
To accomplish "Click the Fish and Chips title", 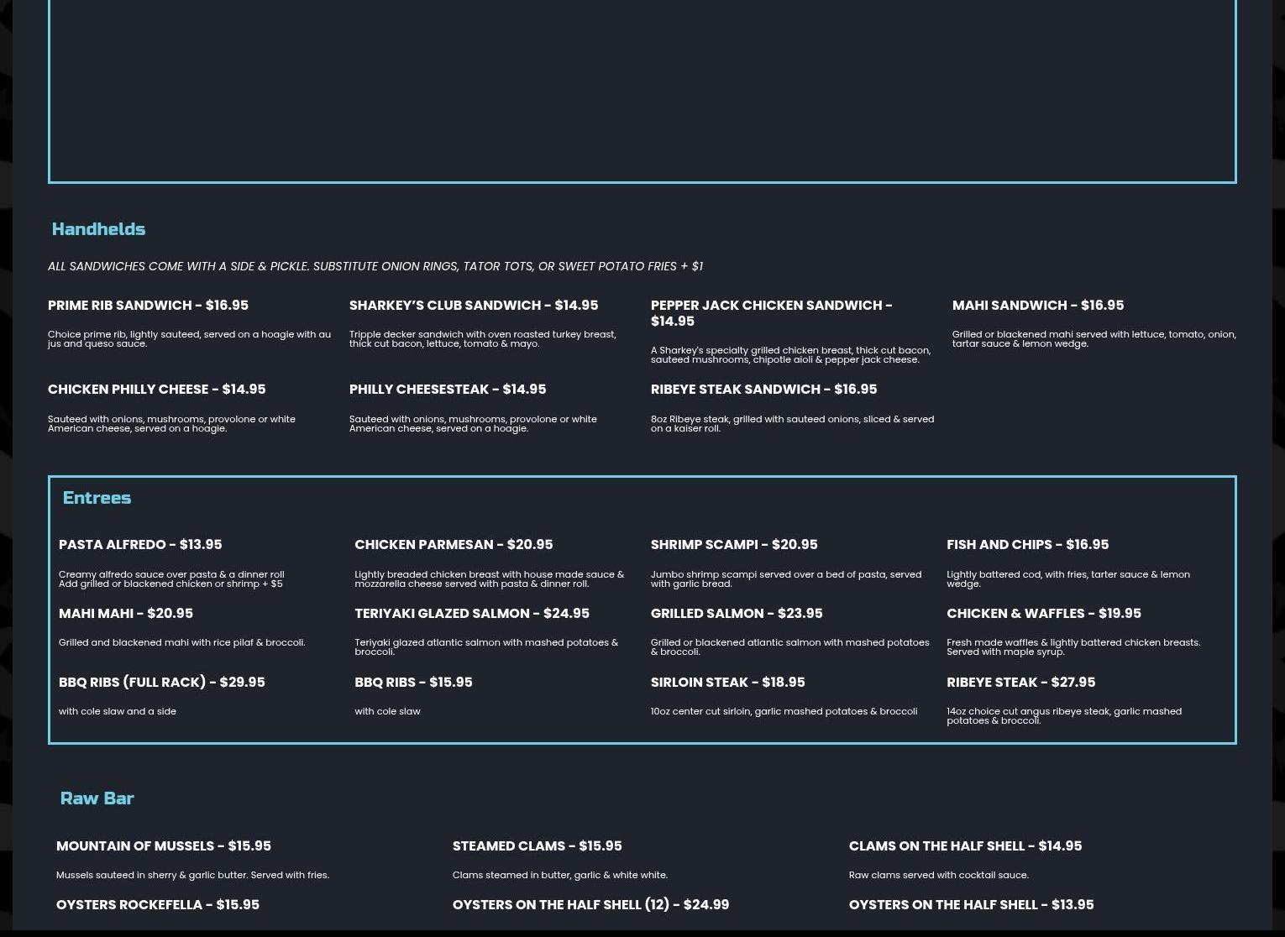I will 1026,545.
